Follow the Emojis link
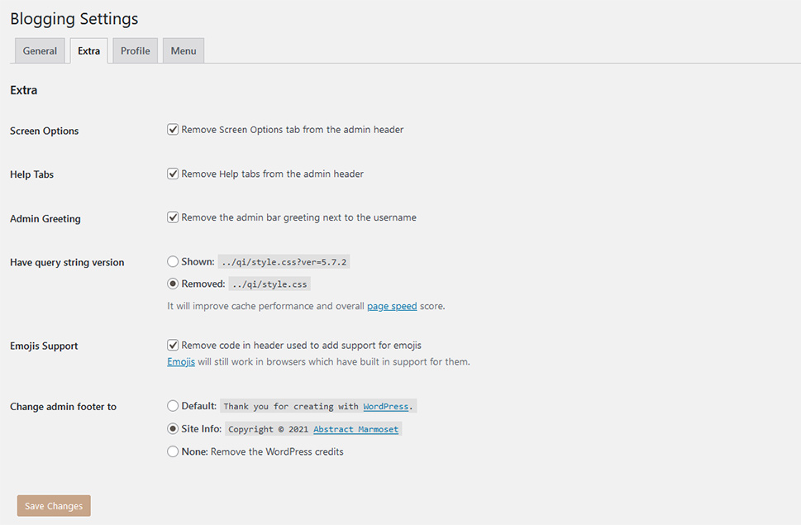The image size is (801, 525). click(x=181, y=361)
